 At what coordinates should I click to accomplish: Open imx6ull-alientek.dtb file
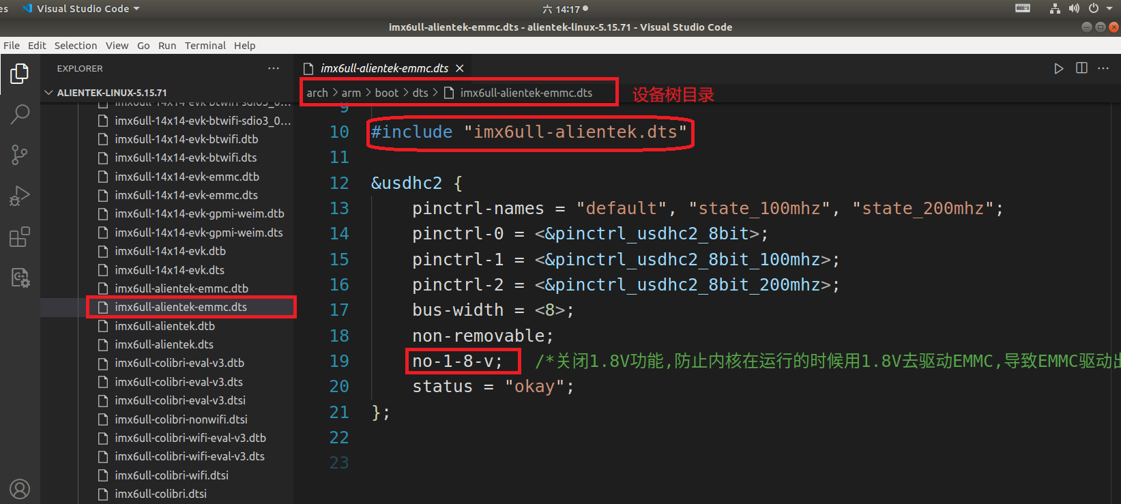tap(164, 326)
